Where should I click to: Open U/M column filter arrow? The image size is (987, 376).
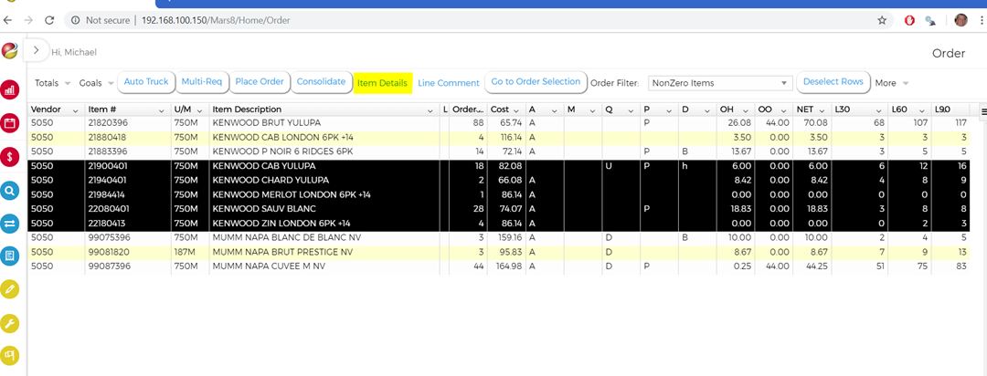pos(200,110)
